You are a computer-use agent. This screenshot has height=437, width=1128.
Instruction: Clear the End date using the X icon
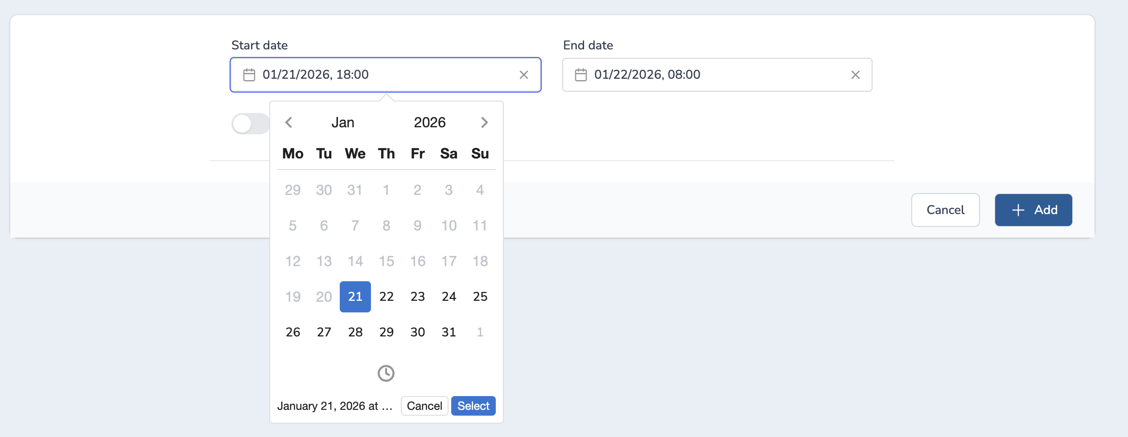[856, 74]
